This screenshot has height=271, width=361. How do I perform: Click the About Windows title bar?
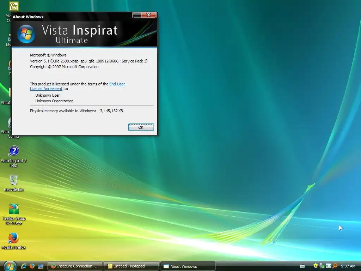(x=71, y=17)
